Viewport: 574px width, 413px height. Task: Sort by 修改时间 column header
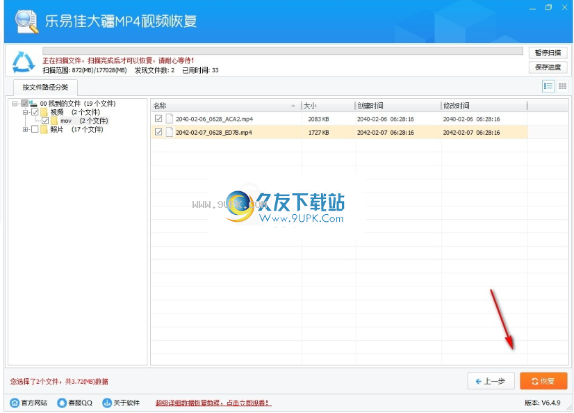[484, 106]
